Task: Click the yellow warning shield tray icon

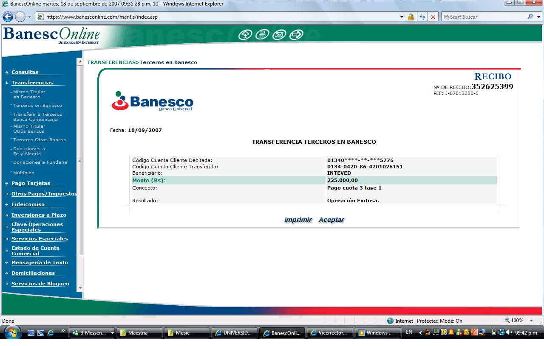Action: [x=444, y=332]
